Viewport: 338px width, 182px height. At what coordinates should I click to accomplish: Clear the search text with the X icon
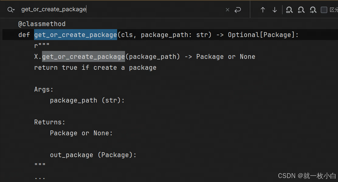[227, 9]
